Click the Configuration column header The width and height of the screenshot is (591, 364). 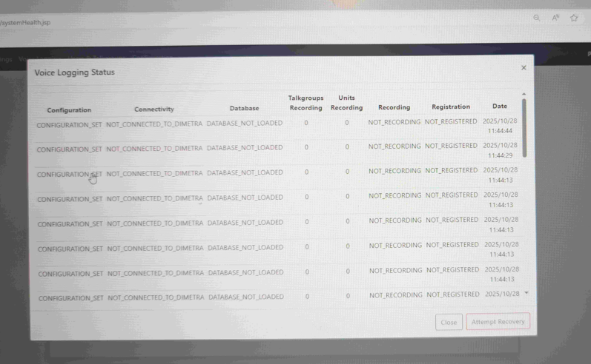(69, 110)
